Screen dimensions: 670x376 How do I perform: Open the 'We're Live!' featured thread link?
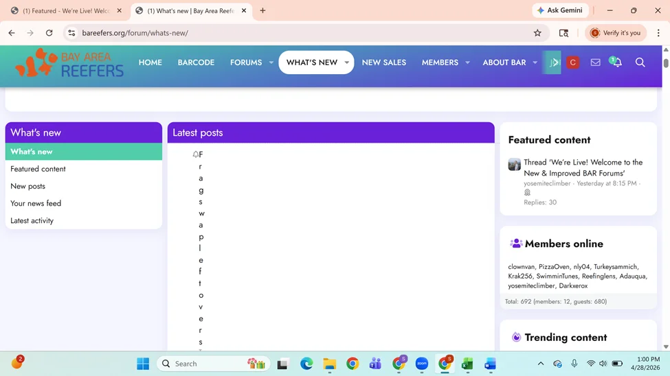[583, 167]
